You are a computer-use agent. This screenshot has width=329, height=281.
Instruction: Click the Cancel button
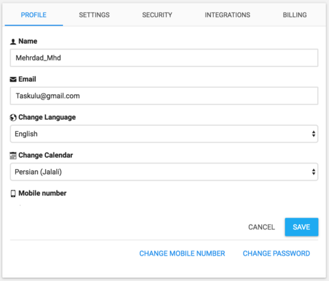261,227
